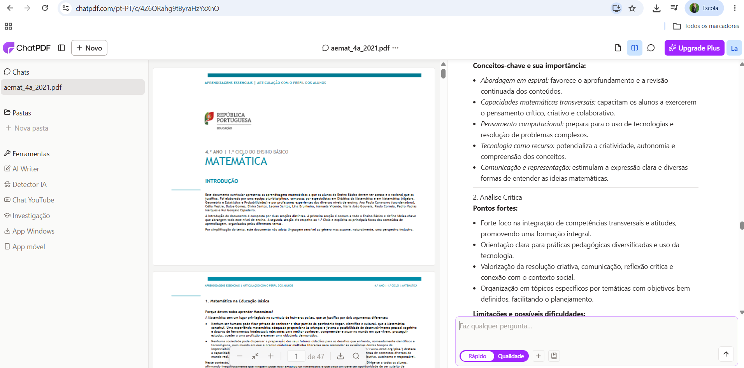Select Rápido response mode
The height and width of the screenshot is (368, 744).
pyautogui.click(x=477, y=356)
